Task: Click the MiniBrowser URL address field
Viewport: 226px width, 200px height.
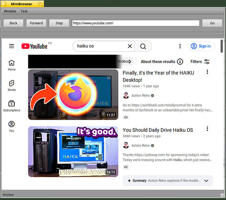Action: 136,23
